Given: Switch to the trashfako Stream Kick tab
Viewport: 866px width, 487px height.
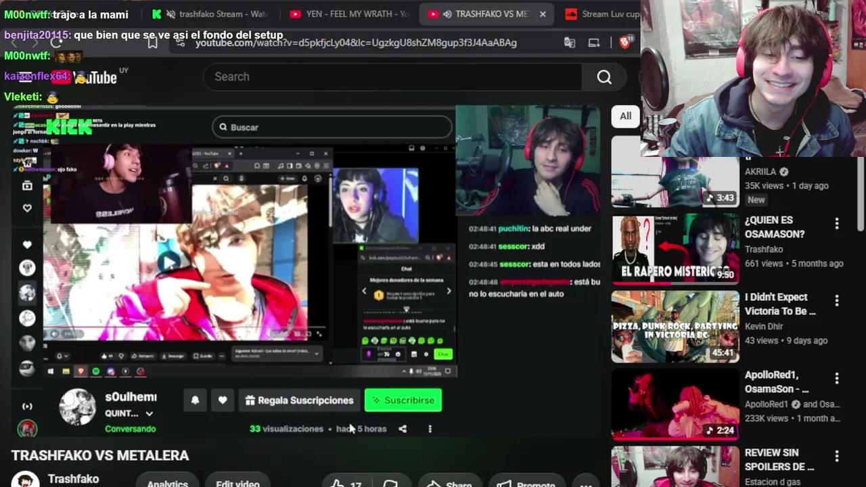Looking at the screenshot, I should click(210, 14).
